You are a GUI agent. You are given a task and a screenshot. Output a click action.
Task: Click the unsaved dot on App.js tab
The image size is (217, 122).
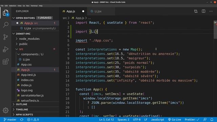tap(83, 11)
